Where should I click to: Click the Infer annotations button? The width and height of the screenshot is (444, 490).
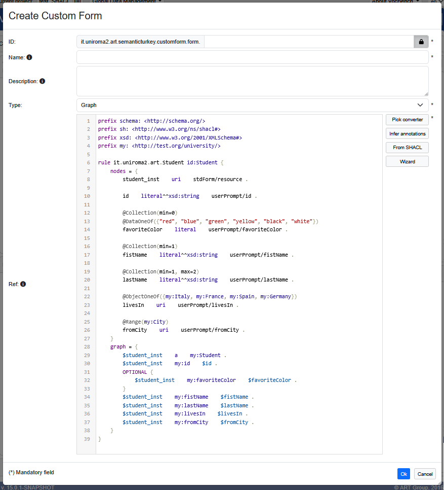[407, 133]
